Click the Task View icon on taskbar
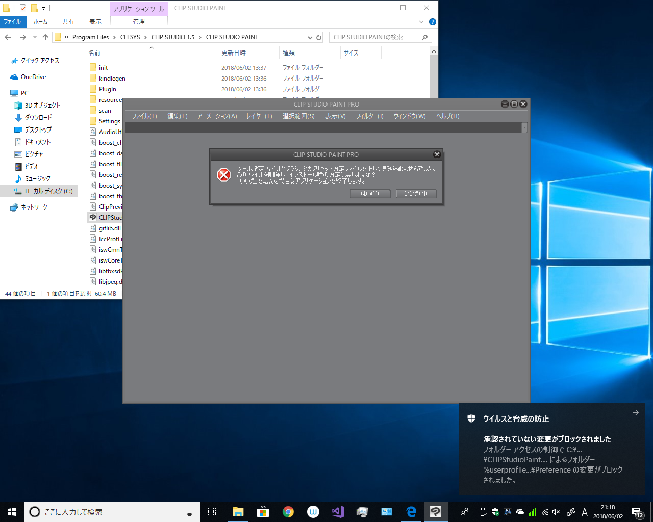The image size is (653, 522). (x=212, y=512)
